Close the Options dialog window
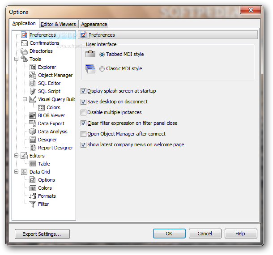Viewport: 273px width, 255px height. pyautogui.click(x=250, y=10)
